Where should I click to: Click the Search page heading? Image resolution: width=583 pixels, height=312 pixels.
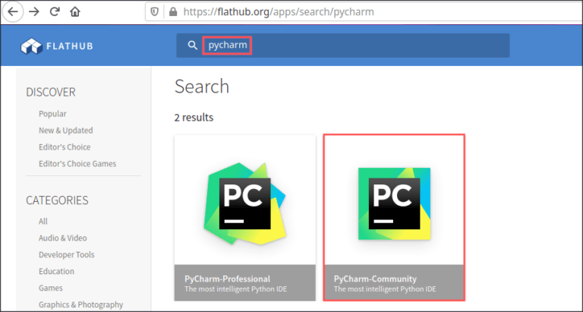(x=202, y=87)
